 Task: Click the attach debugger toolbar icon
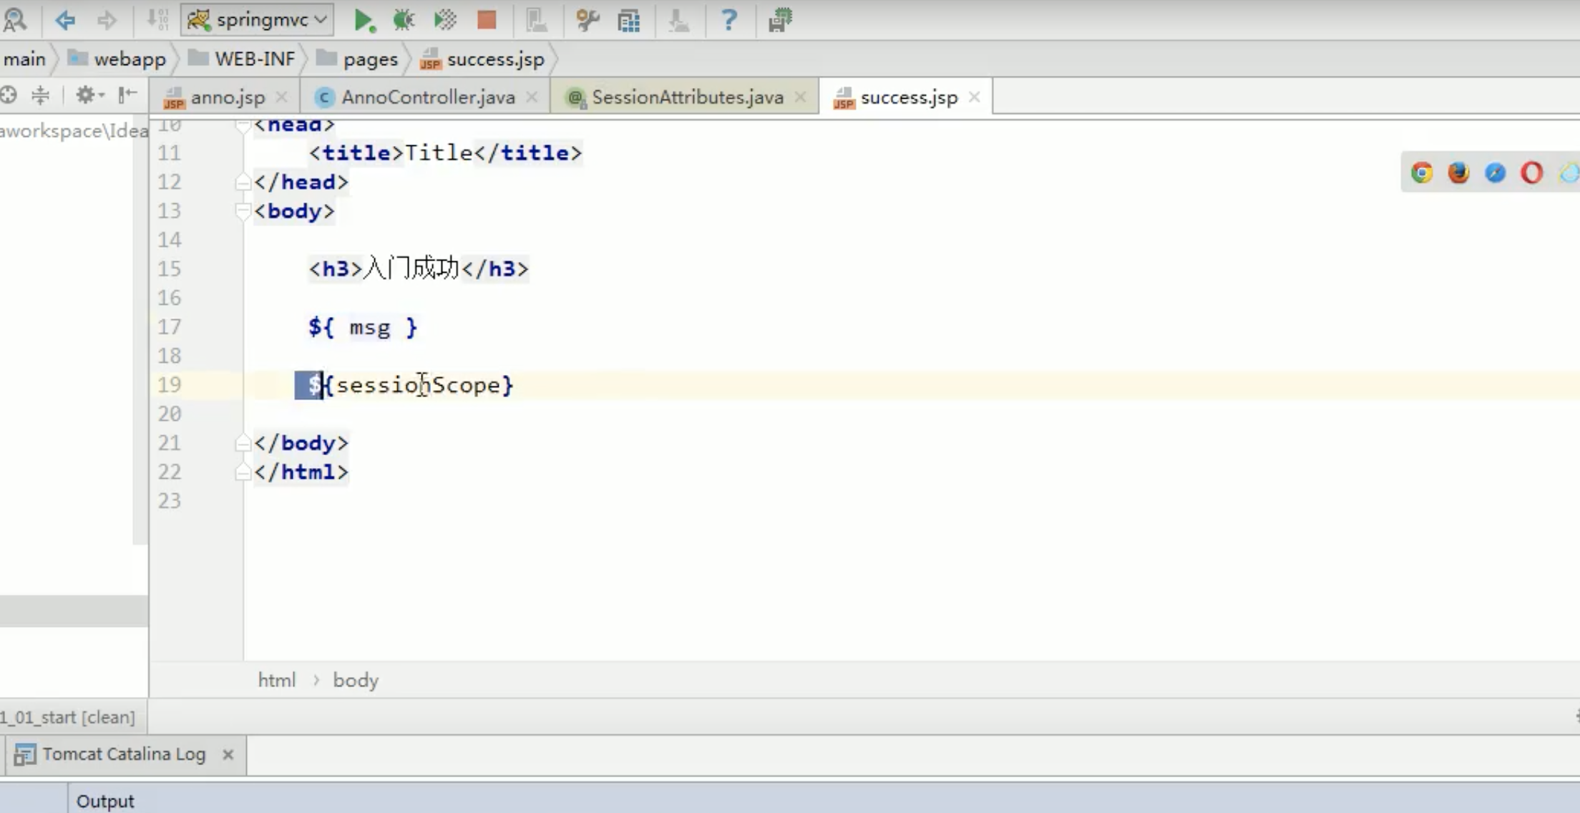(x=536, y=20)
